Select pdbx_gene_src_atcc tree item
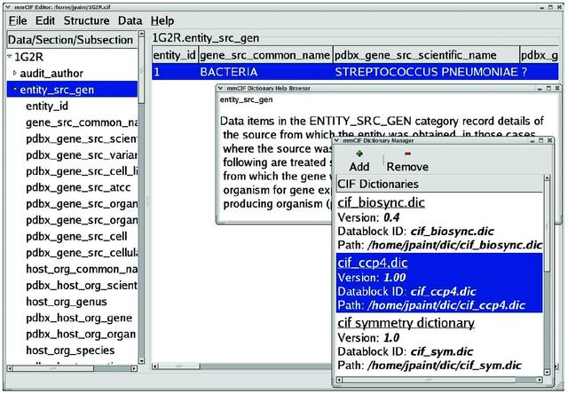 78,187
